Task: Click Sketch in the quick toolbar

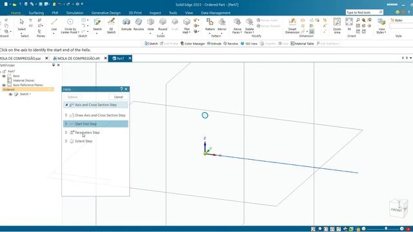Action: pyautogui.click(x=151, y=44)
